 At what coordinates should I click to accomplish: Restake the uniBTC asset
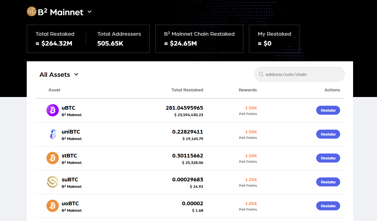[328, 134]
